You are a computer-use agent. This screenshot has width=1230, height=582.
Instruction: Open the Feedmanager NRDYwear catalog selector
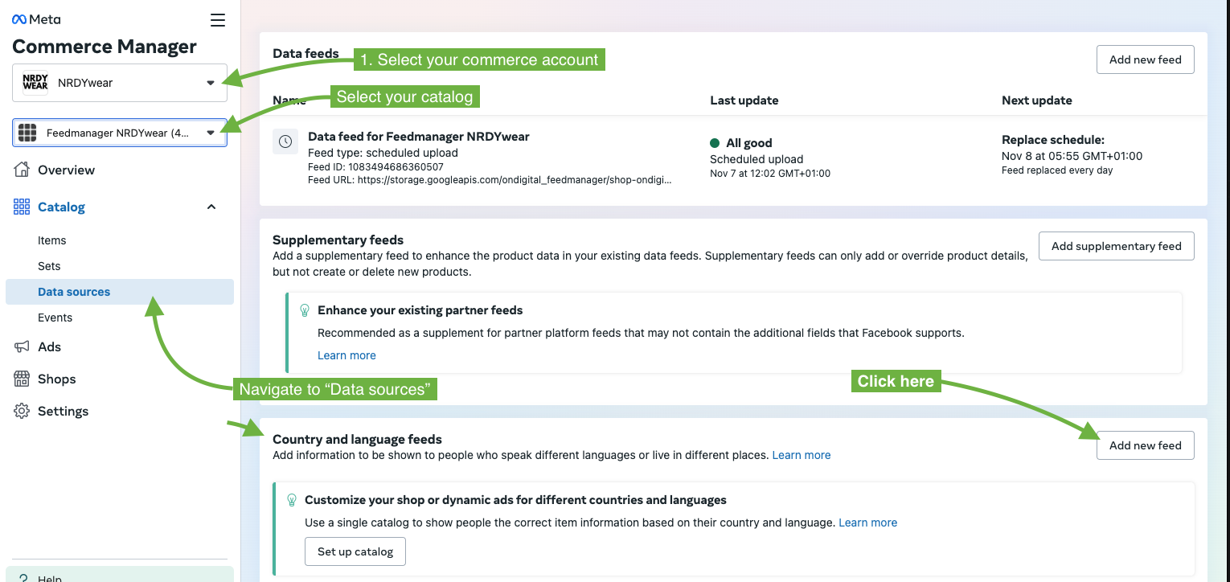pyautogui.click(x=119, y=133)
